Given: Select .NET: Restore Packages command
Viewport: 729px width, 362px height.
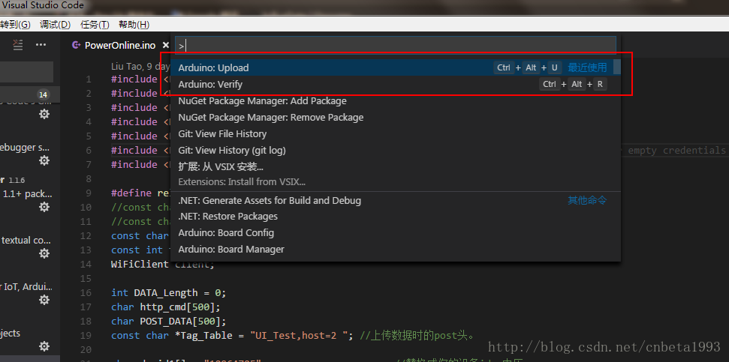Looking at the screenshot, I should 396,217.
